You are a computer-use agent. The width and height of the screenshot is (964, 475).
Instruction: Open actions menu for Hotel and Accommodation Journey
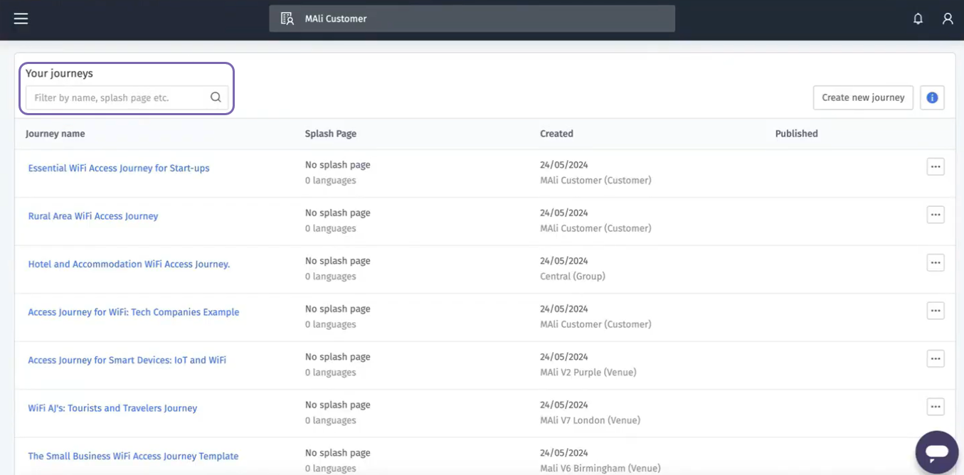[936, 262]
